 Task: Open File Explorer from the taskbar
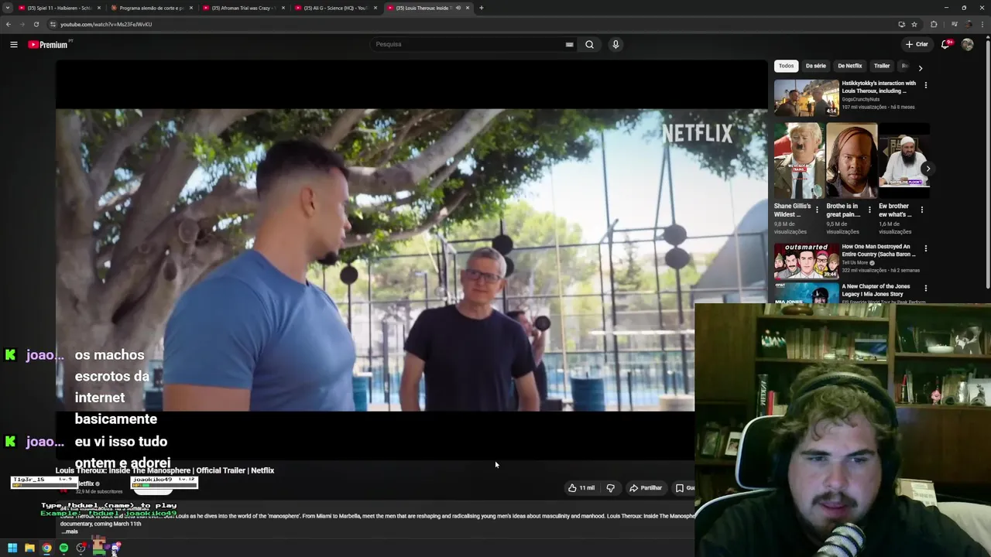click(x=29, y=548)
